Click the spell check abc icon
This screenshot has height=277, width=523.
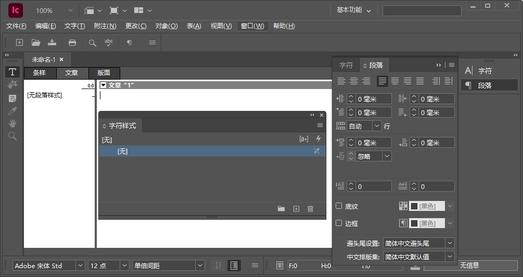tap(109, 43)
